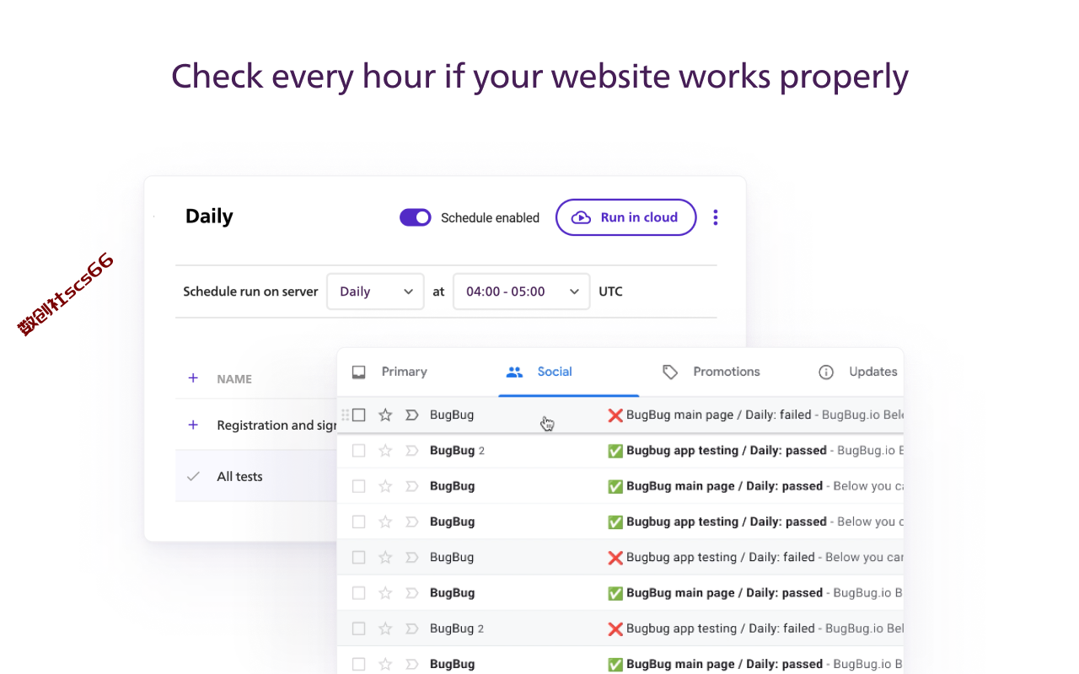Check the box for first Bugbug app testing passed email

tap(359, 451)
